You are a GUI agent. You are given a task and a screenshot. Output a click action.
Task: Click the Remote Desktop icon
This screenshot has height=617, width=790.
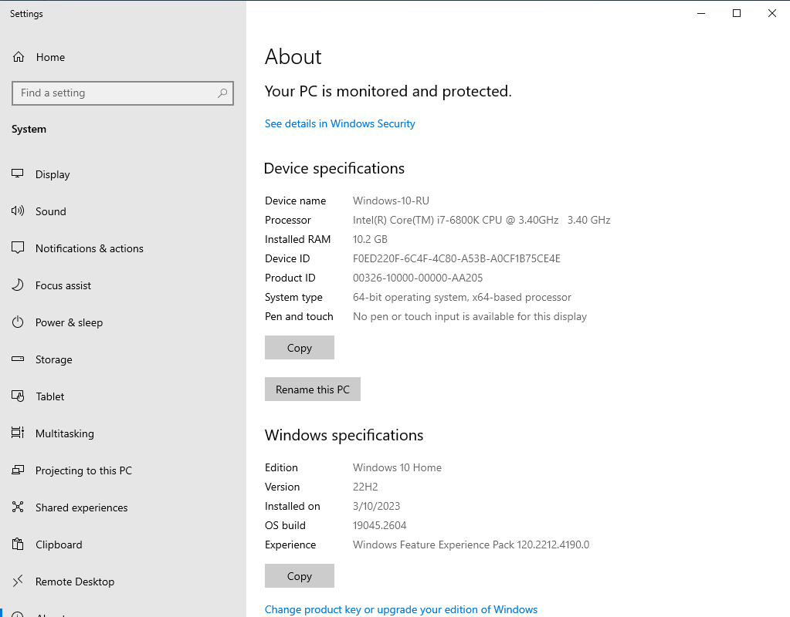click(x=18, y=582)
